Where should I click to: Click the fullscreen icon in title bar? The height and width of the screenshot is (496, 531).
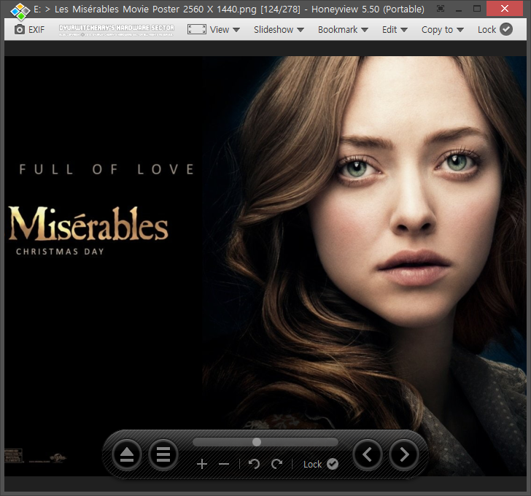tap(441, 9)
